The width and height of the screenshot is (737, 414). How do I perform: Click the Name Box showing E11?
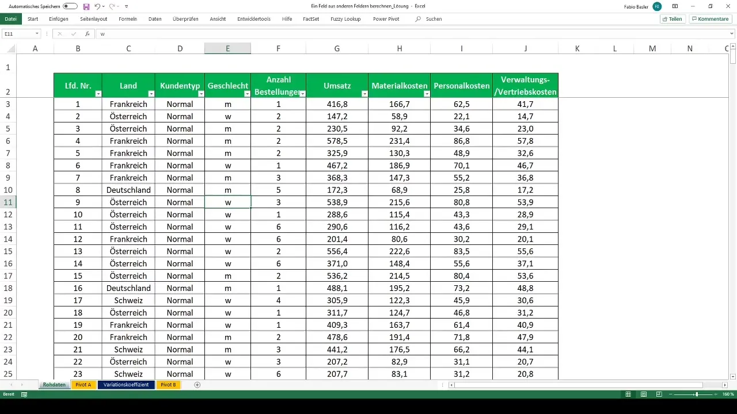[x=17, y=34]
